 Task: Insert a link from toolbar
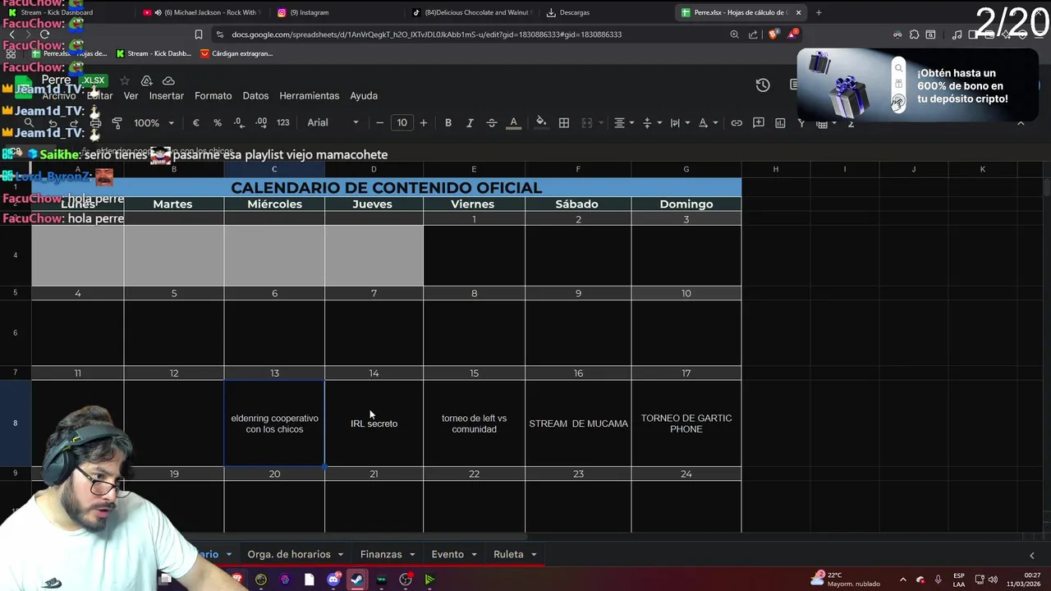coord(737,122)
